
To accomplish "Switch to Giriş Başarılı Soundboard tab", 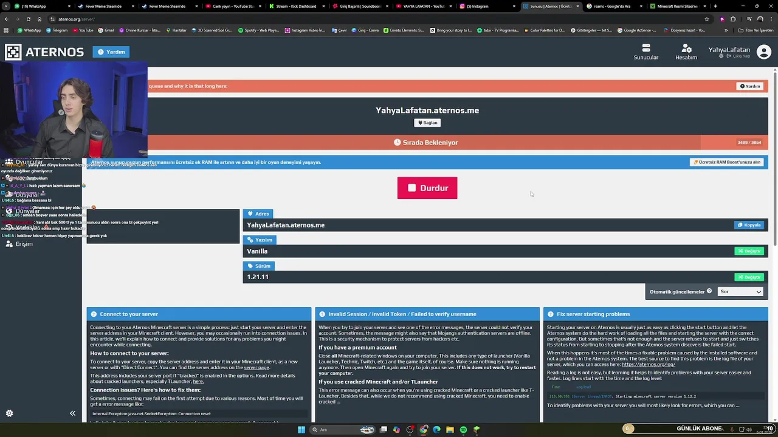I will tap(360, 6).
